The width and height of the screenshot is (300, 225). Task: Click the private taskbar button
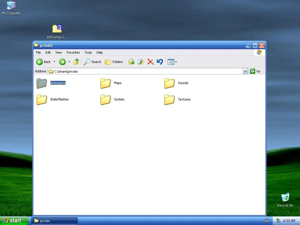point(54,221)
